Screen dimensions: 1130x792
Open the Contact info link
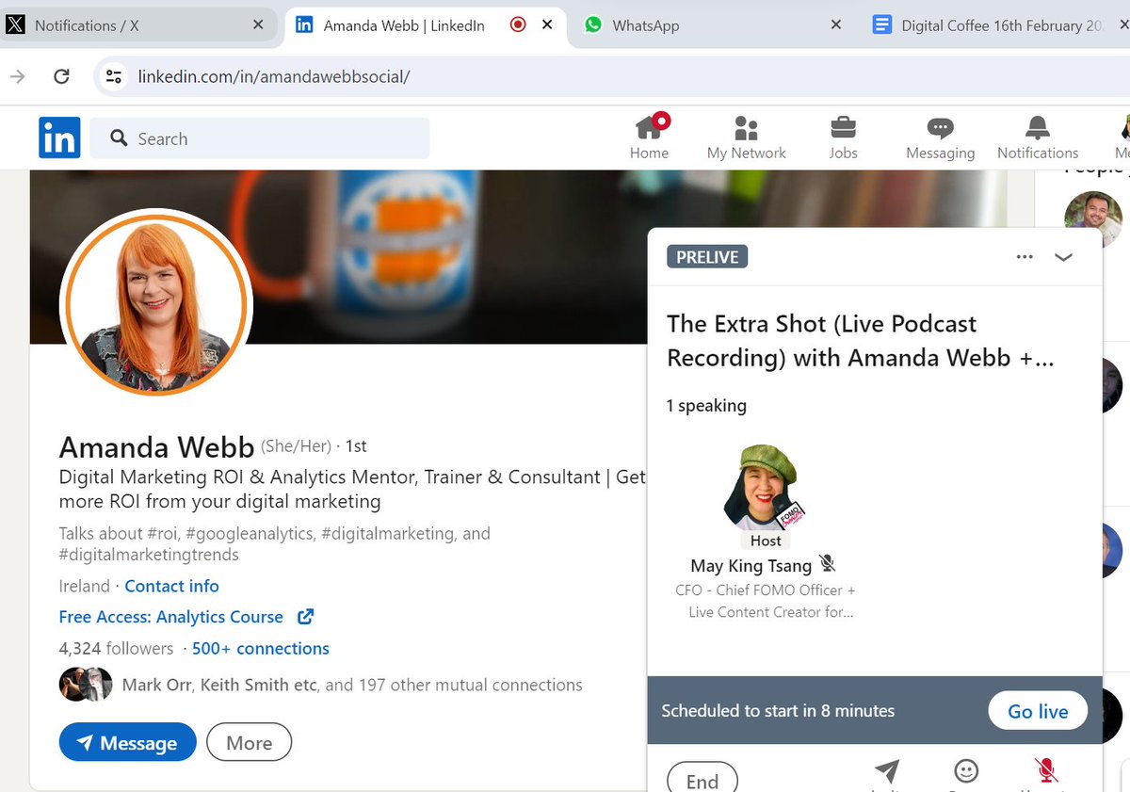(171, 586)
